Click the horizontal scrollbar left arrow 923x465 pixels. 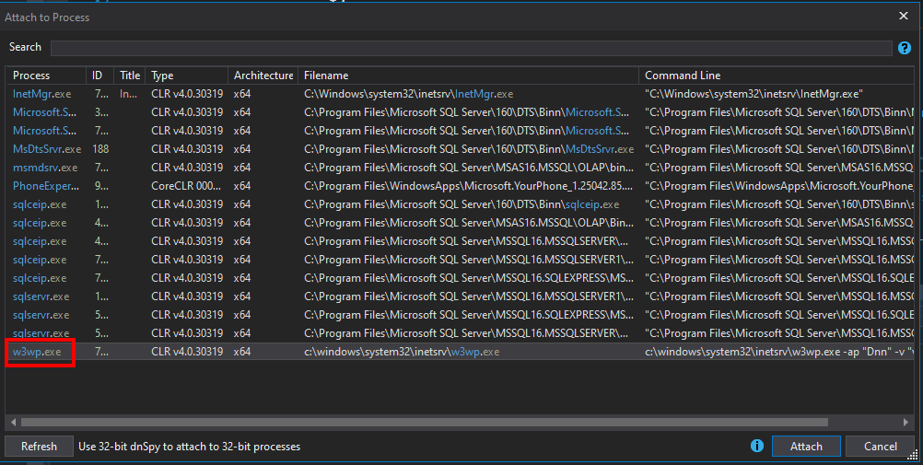click(13, 422)
